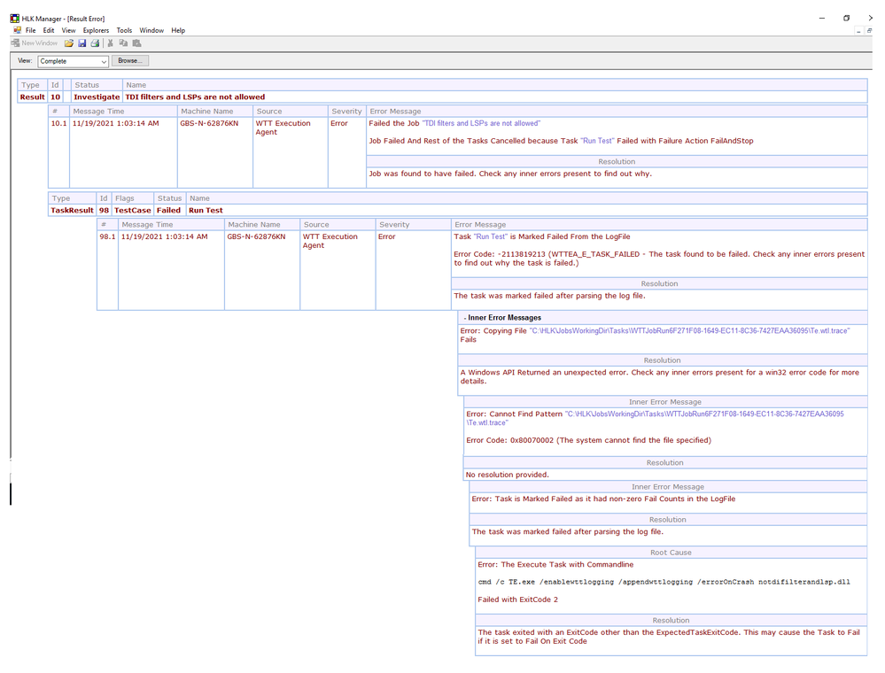Click the Result Id cell 10
This screenshot has height=673, width=885.
coord(55,97)
